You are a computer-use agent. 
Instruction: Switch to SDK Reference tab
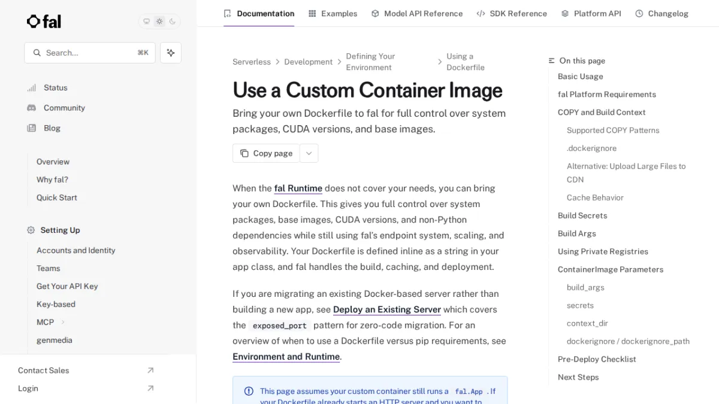pyautogui.click(x=512, y=13)
